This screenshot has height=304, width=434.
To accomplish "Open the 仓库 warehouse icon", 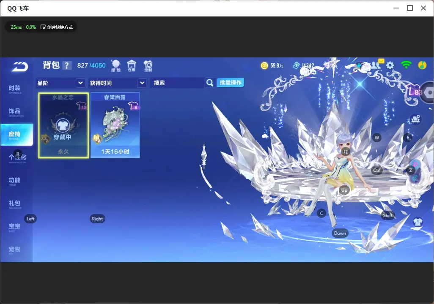I will pyautogui.click(x=132, y=66).
